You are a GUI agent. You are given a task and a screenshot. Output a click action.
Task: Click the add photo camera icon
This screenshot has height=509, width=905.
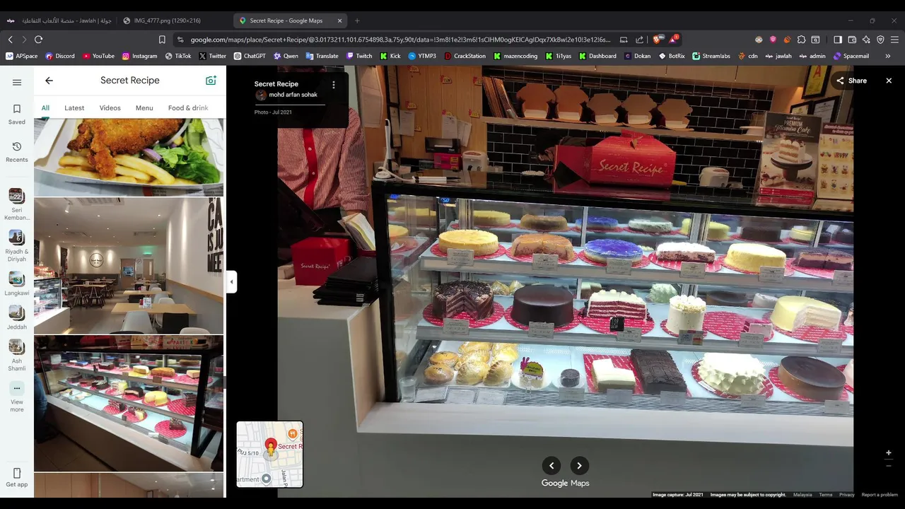coord(211,81)
